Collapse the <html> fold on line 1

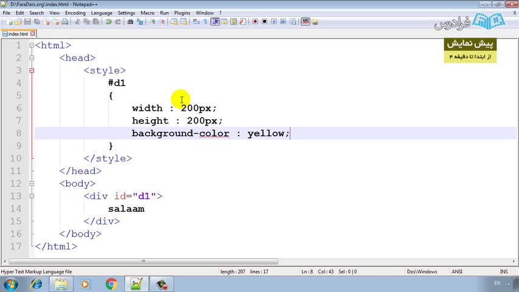tap(32, 45)
